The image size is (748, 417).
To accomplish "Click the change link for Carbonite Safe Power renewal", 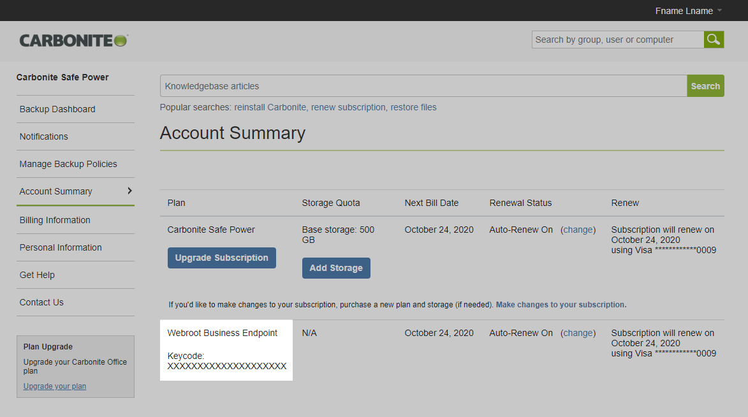I will (x=578, y=230).
